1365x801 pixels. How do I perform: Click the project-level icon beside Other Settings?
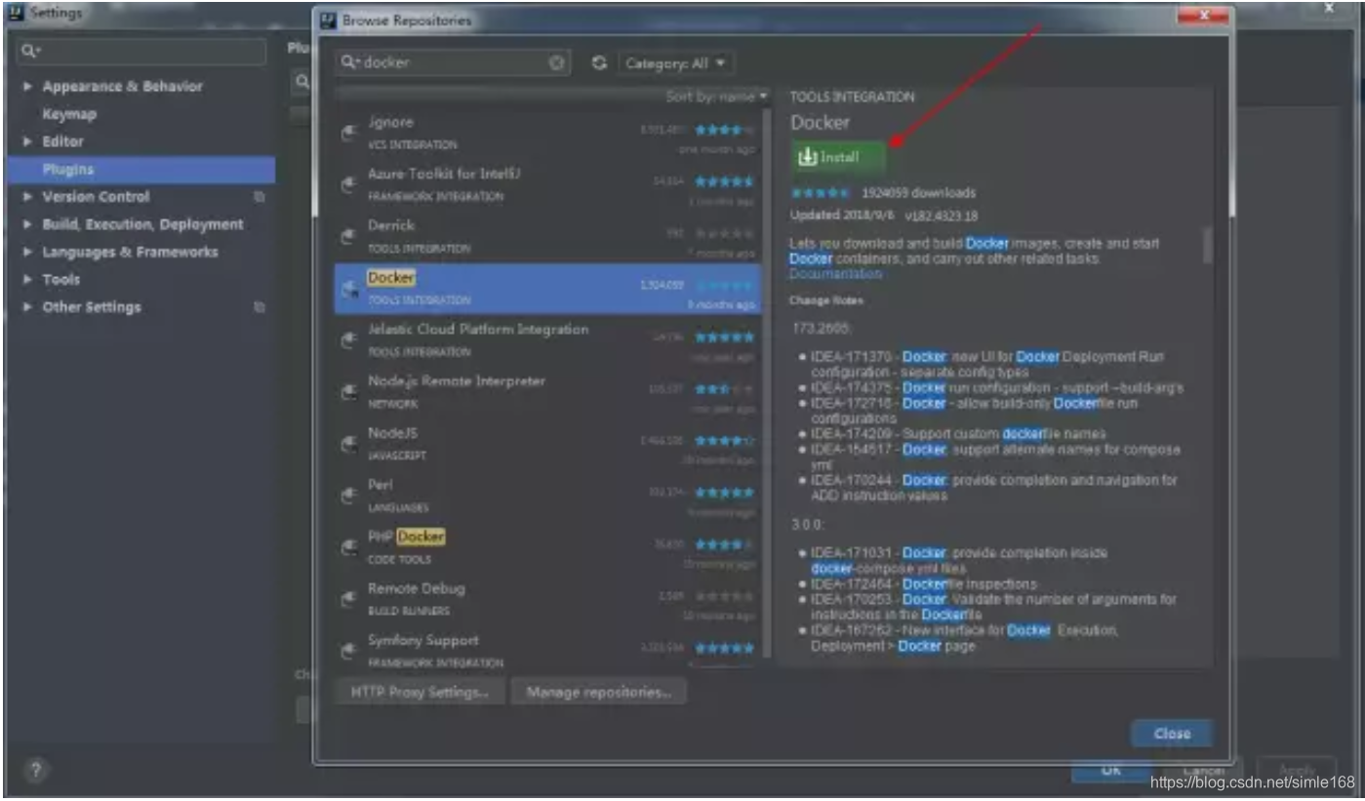click(260, 307)
